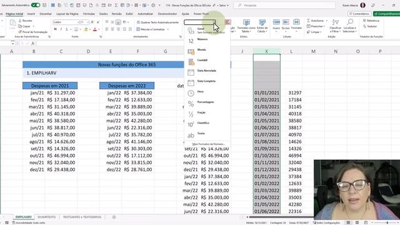
Task: Open the Preencher dropdown
Action: (x=316, y=26)
